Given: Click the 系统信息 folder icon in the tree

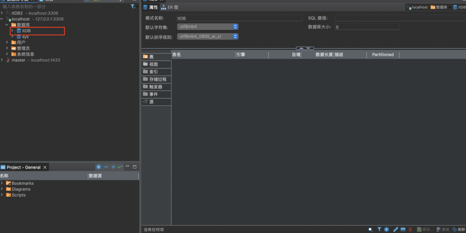Looking at the screenshot, I should [13, 54].
